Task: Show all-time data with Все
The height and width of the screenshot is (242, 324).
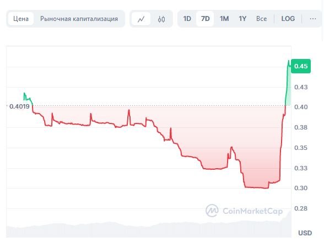Action: point(261,19)
